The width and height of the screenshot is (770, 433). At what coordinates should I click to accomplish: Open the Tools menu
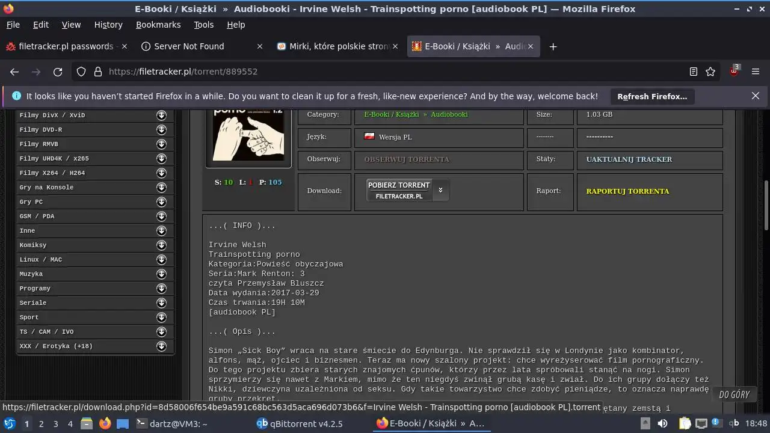point(203,25)
